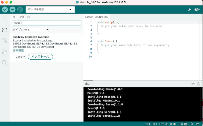Select the Boards Manager sidebar icon
The width and height of the screenshot is (203, 126).
click(4, 30)
